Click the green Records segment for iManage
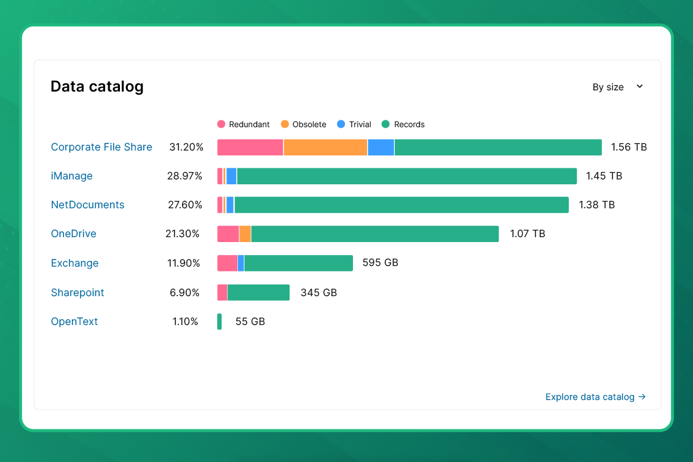 (406, 176)
